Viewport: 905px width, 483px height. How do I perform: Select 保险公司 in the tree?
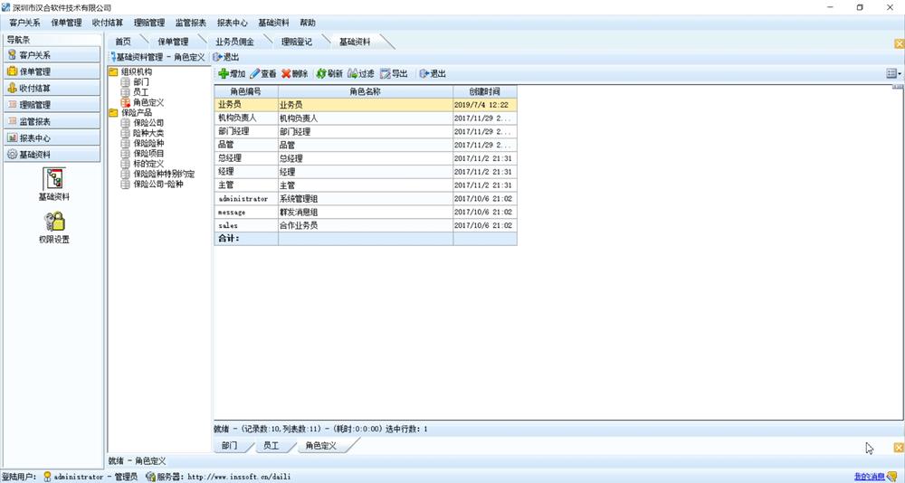point(148,123)
